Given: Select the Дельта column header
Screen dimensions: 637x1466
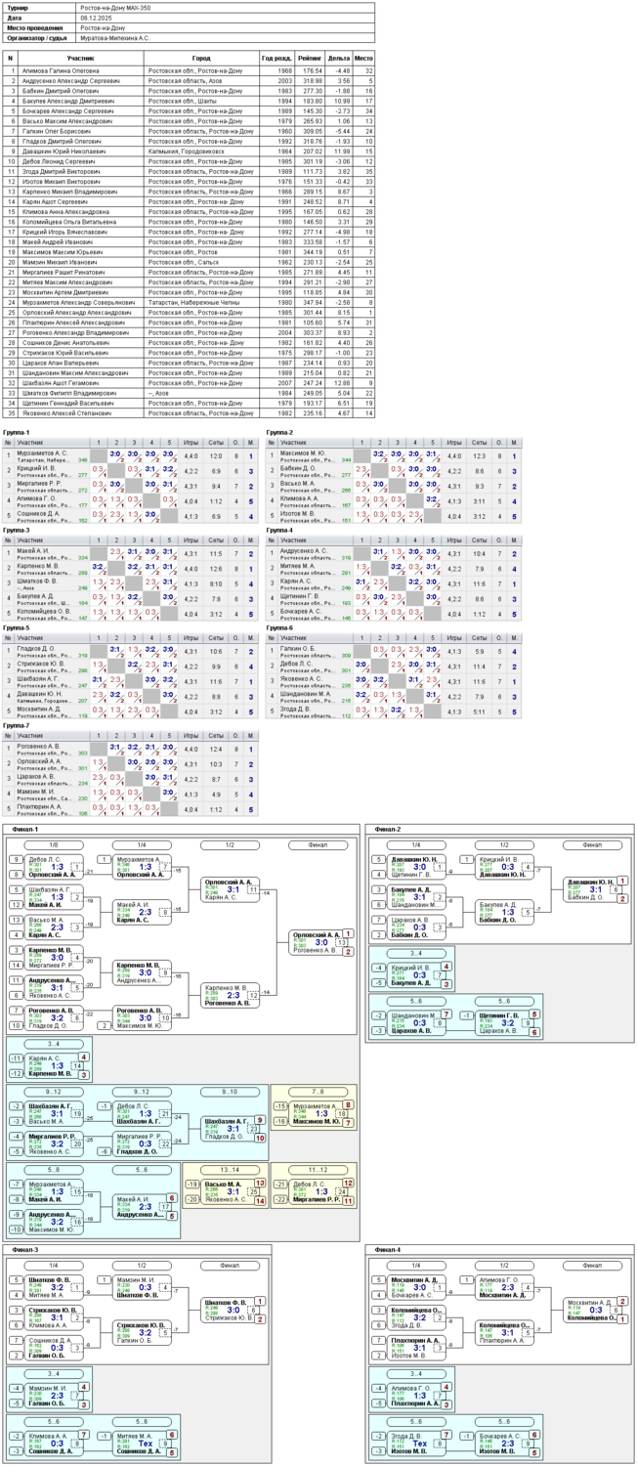Looking at the screenshot, I should [x=339, y=59].
